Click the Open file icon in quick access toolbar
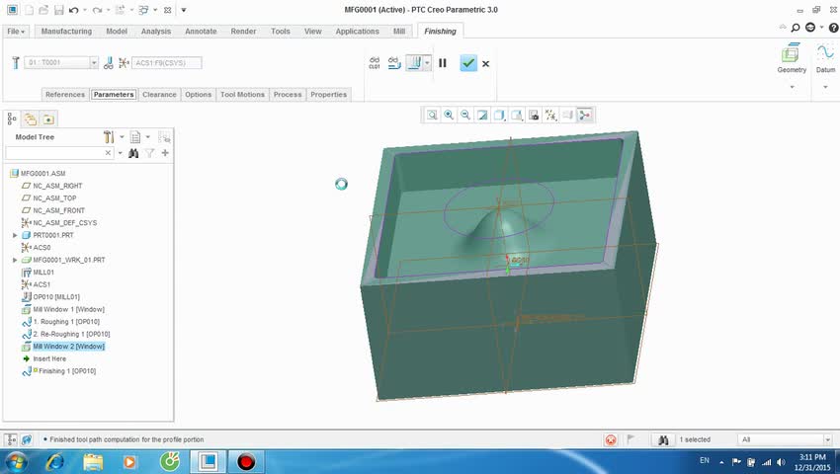This screenshot has width=840, height=474. (43, 10)
